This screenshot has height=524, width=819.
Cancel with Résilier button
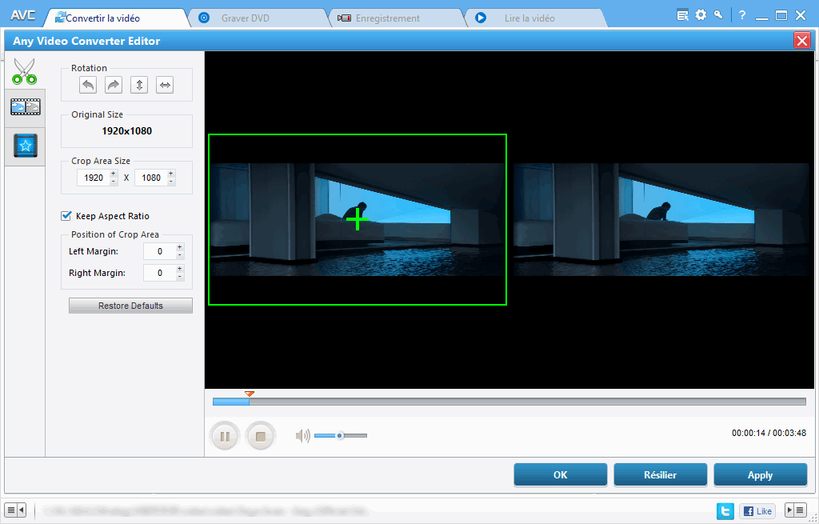660,475
